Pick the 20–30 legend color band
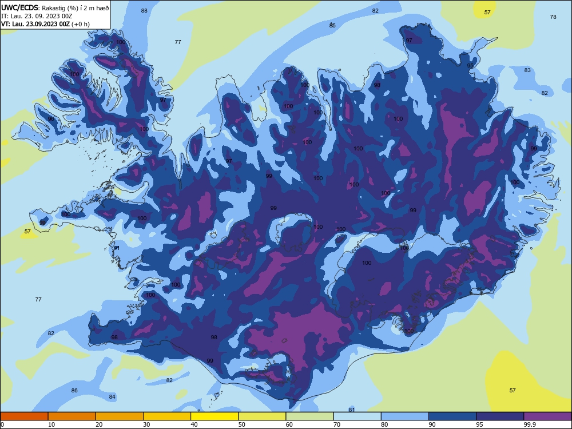Screen dimensions: 572x429 (x=120, y=416)
